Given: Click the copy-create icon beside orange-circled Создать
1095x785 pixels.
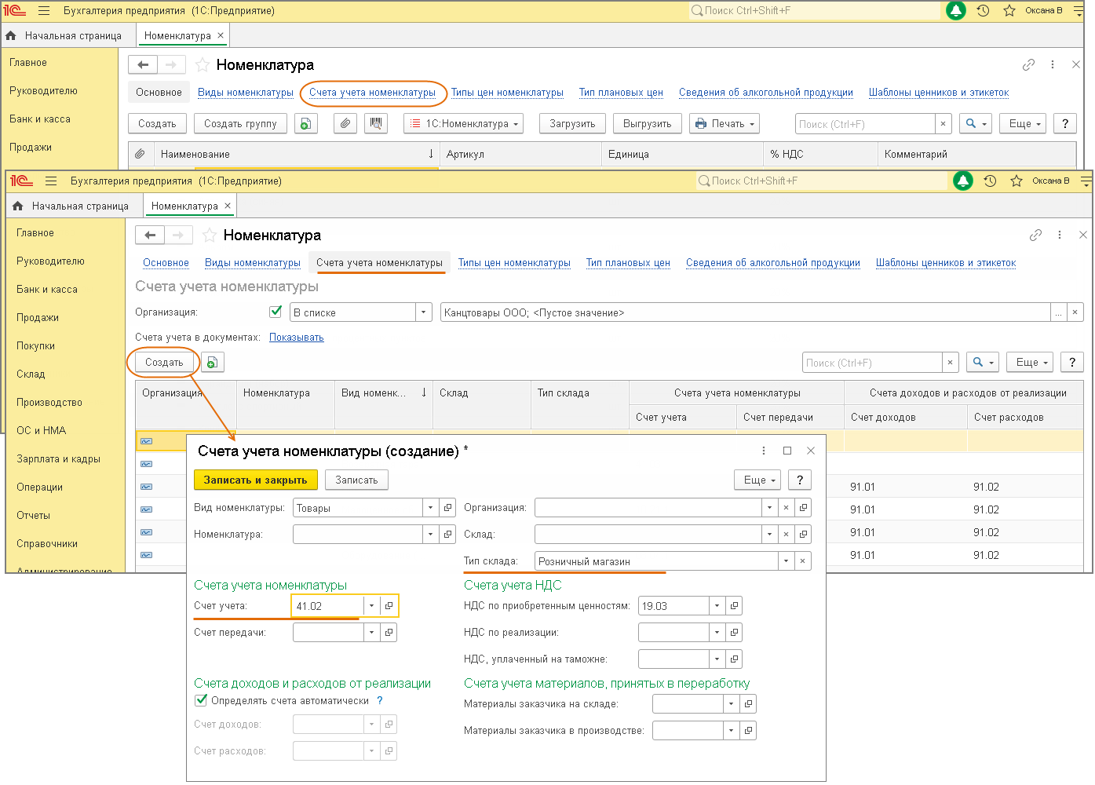Looking at the screenshot, I should [213, 363].
